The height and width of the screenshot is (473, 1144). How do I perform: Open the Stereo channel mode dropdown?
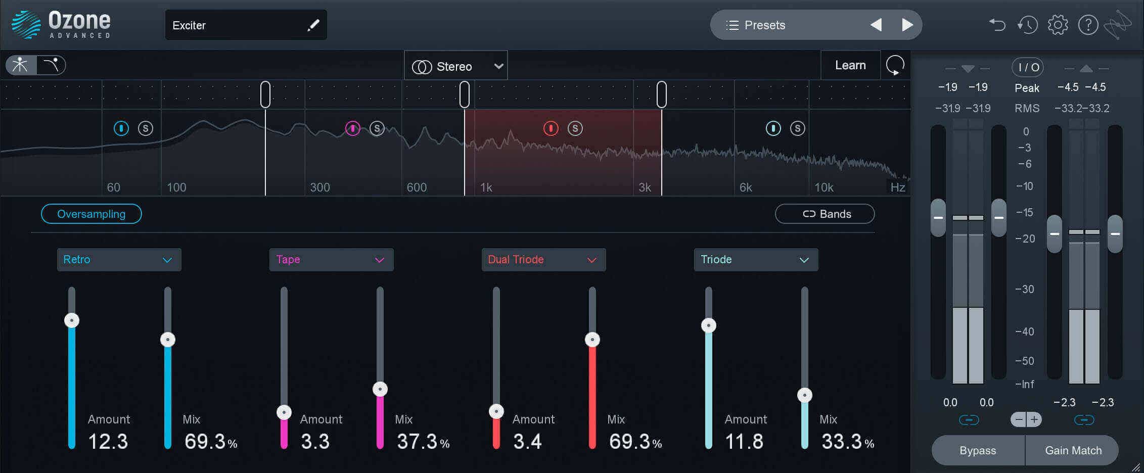(x=456, y=66)
